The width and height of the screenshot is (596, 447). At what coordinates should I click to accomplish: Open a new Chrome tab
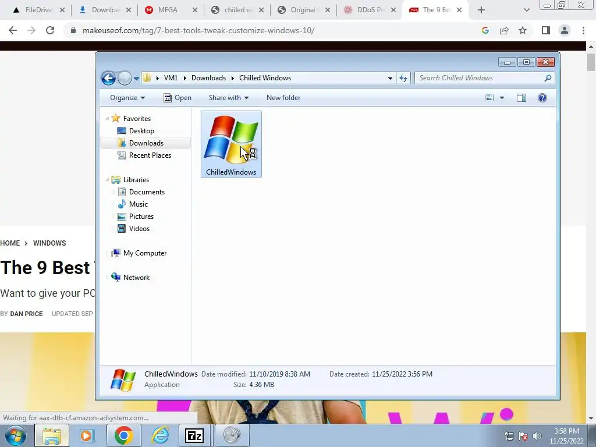point(481,10)
